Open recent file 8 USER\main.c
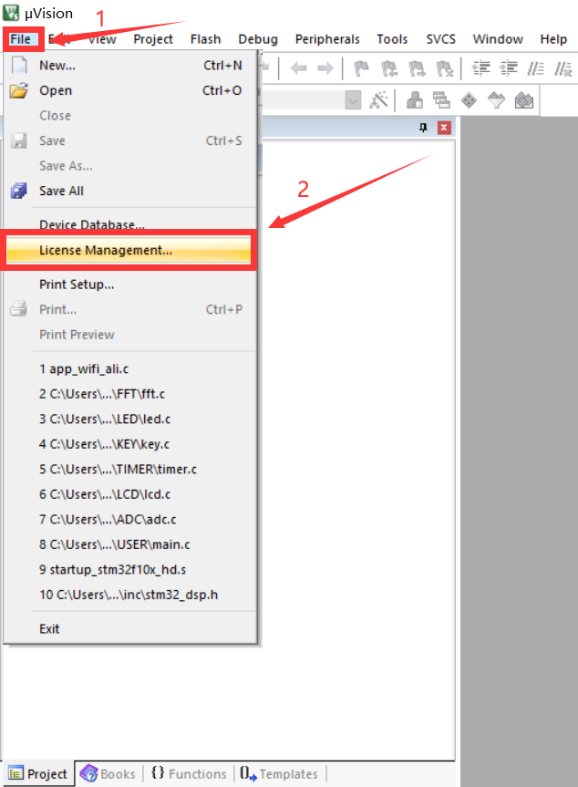Viewport: 578px width, 787px height. tap(130, 544)
